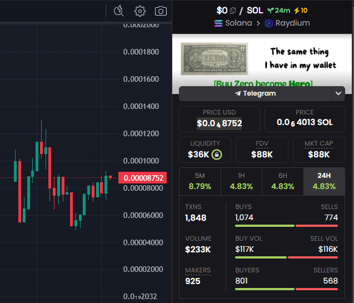This screenshot has height=303, width=354.
Task: Click the BUY VOL value $117K
Action: coord(245,250)
